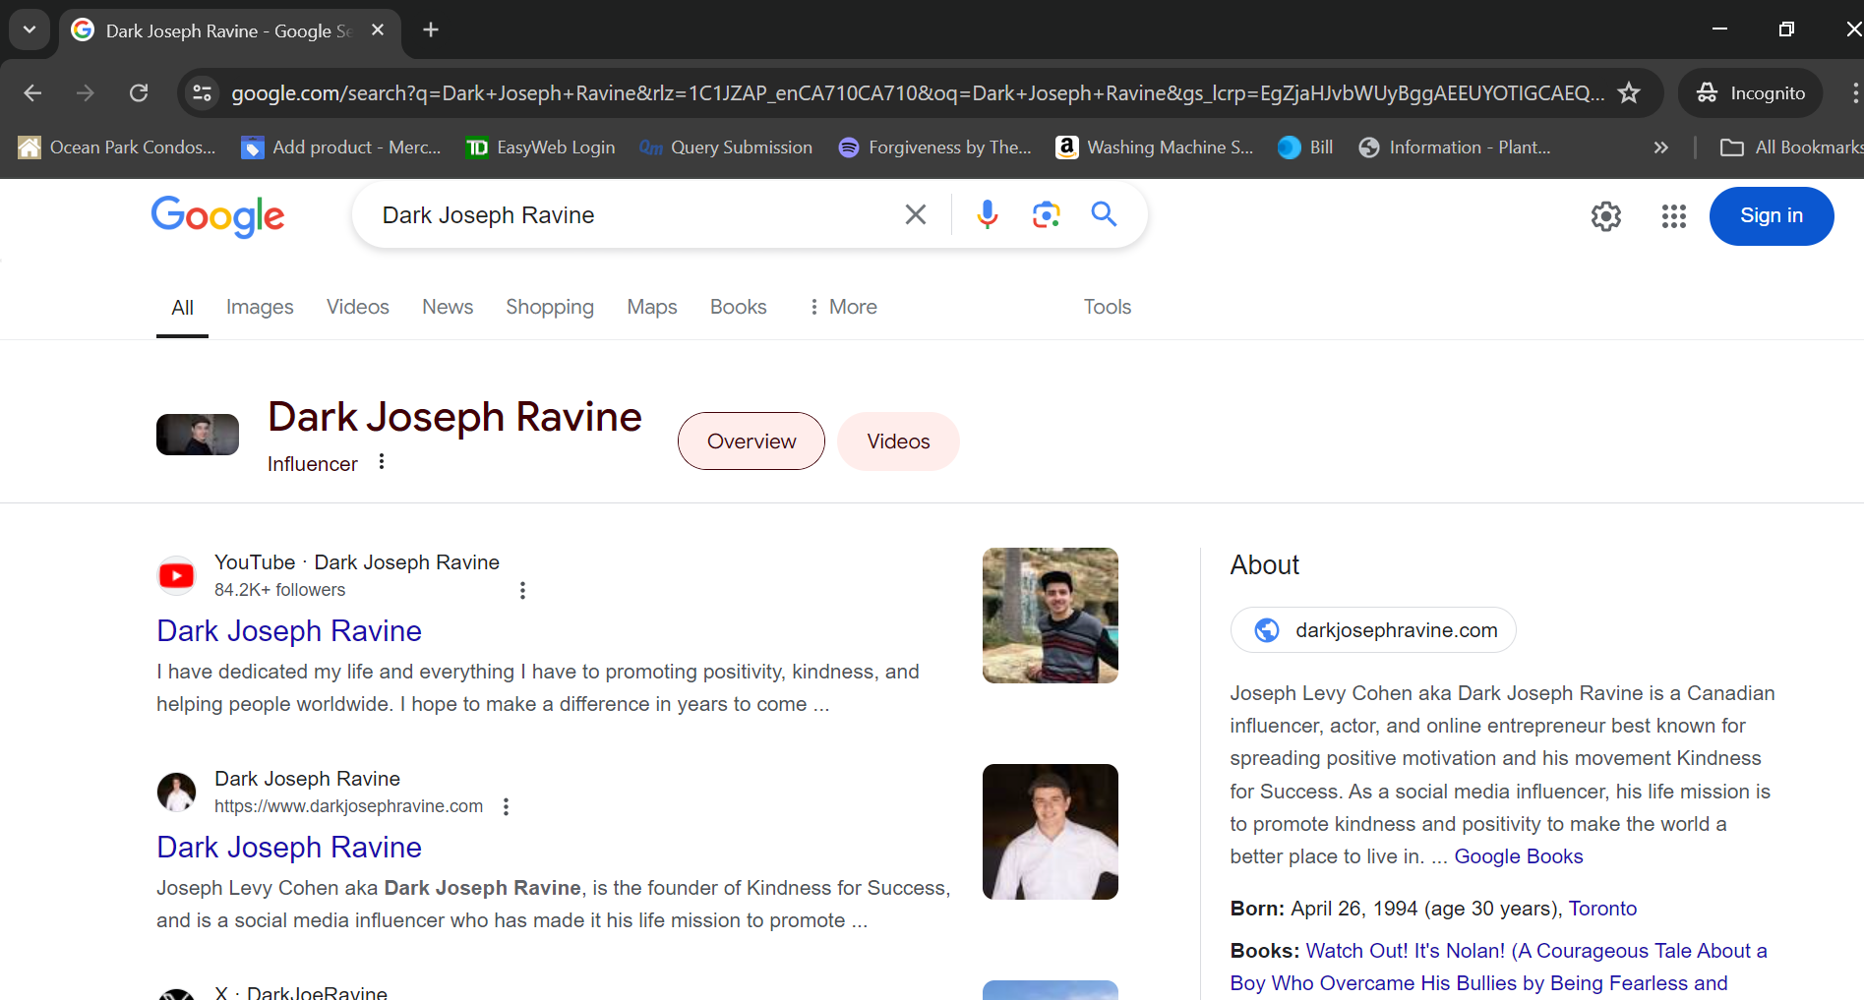Switch to Videos search tab
The height and width of the screenshot is (1000, 1864).
click(358, 307)
